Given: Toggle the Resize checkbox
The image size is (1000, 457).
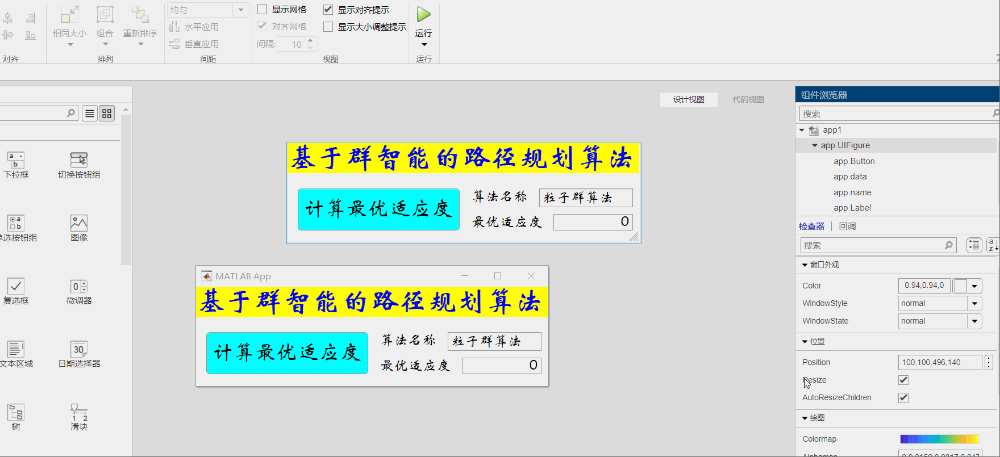Looking at the screenshot, I should [903, 380].
